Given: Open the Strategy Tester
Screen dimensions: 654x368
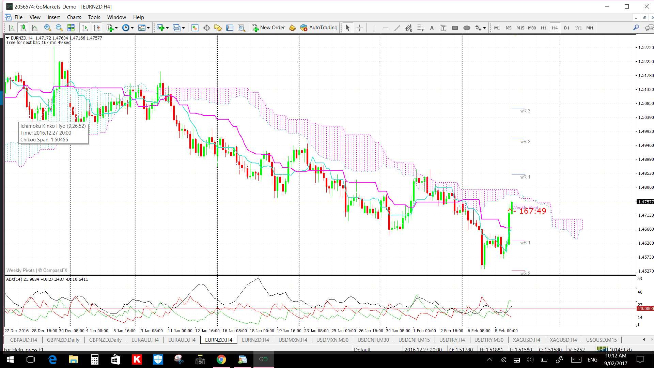Looking at the screenshot, I should click(241, 28).
